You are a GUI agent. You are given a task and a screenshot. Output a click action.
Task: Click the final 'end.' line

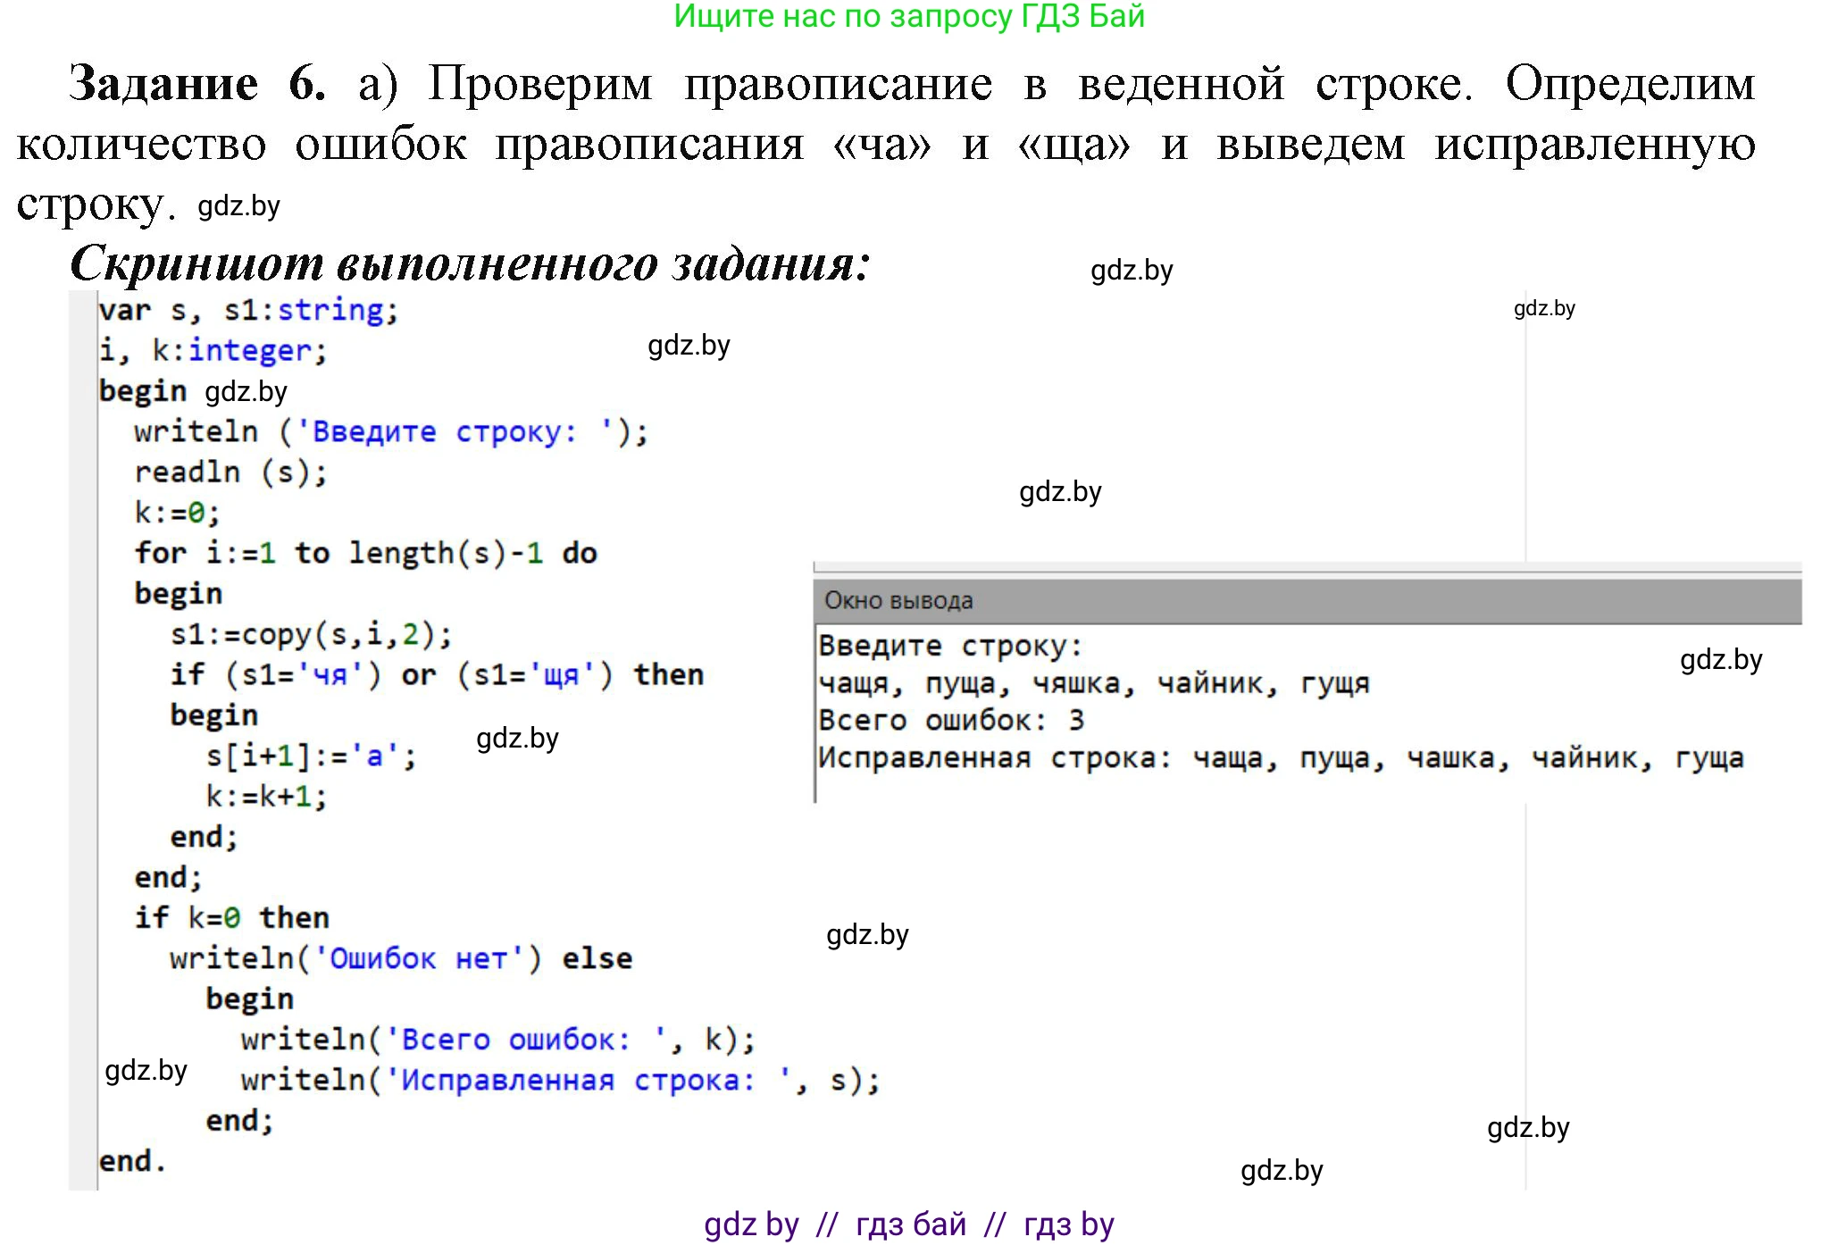[132, 1162]
